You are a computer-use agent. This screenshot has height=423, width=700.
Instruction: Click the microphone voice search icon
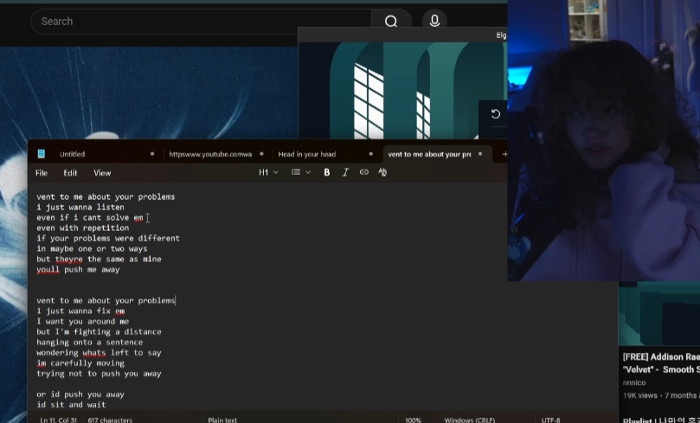(434, 21)
